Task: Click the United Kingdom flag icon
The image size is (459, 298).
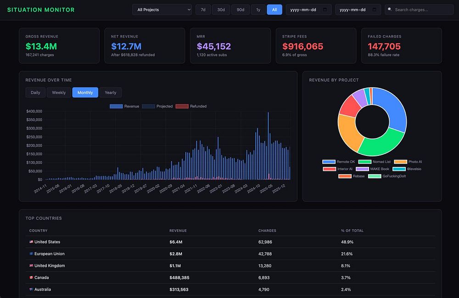Action: pyautogui.click(x=31, y=265)
